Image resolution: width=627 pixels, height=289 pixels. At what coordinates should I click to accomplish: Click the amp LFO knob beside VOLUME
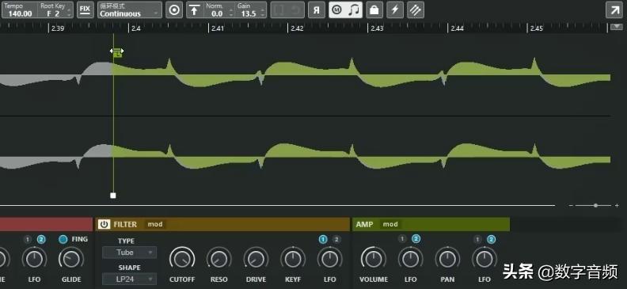(x=410, y=259)
